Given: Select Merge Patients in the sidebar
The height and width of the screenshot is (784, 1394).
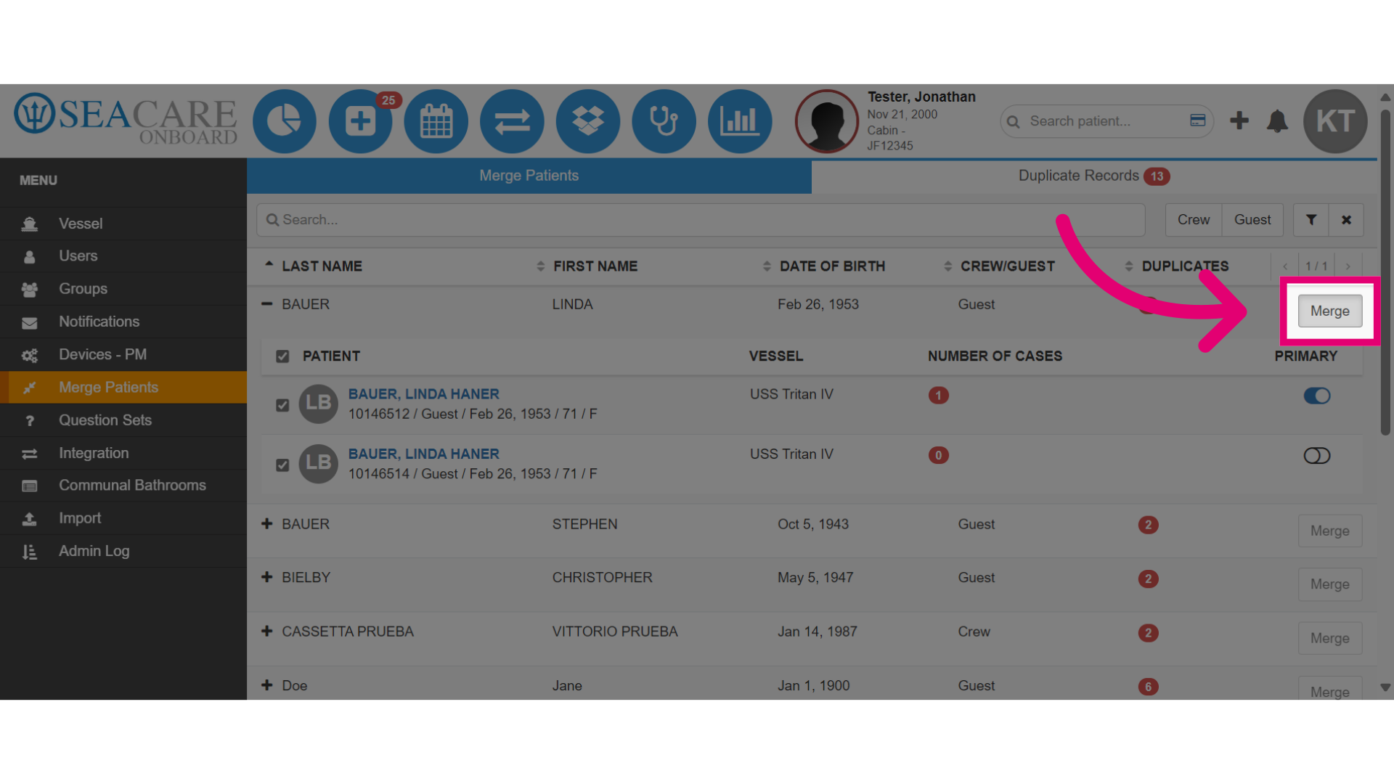Looking at the screenshot, I should 123,388.
